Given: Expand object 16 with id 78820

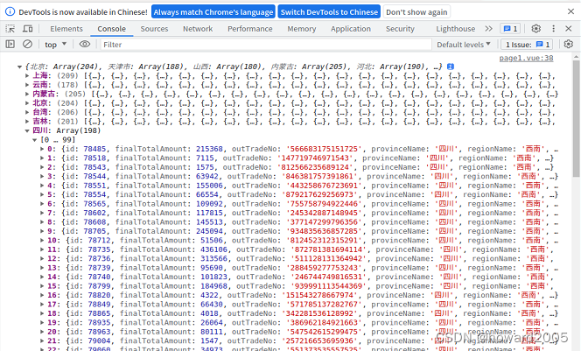Looking at the screenshot, I should point(42,295).
